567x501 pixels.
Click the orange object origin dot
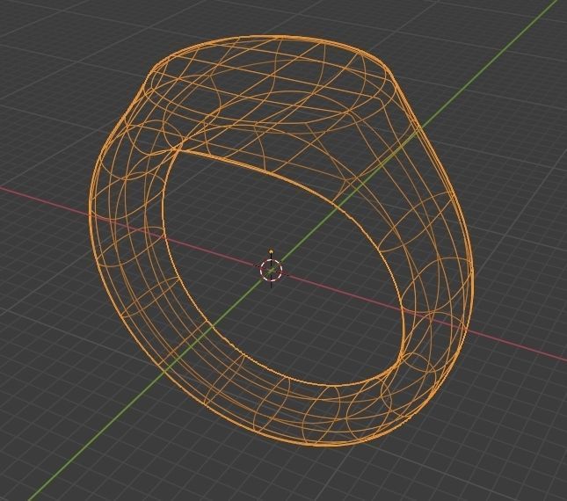point(272,251)
